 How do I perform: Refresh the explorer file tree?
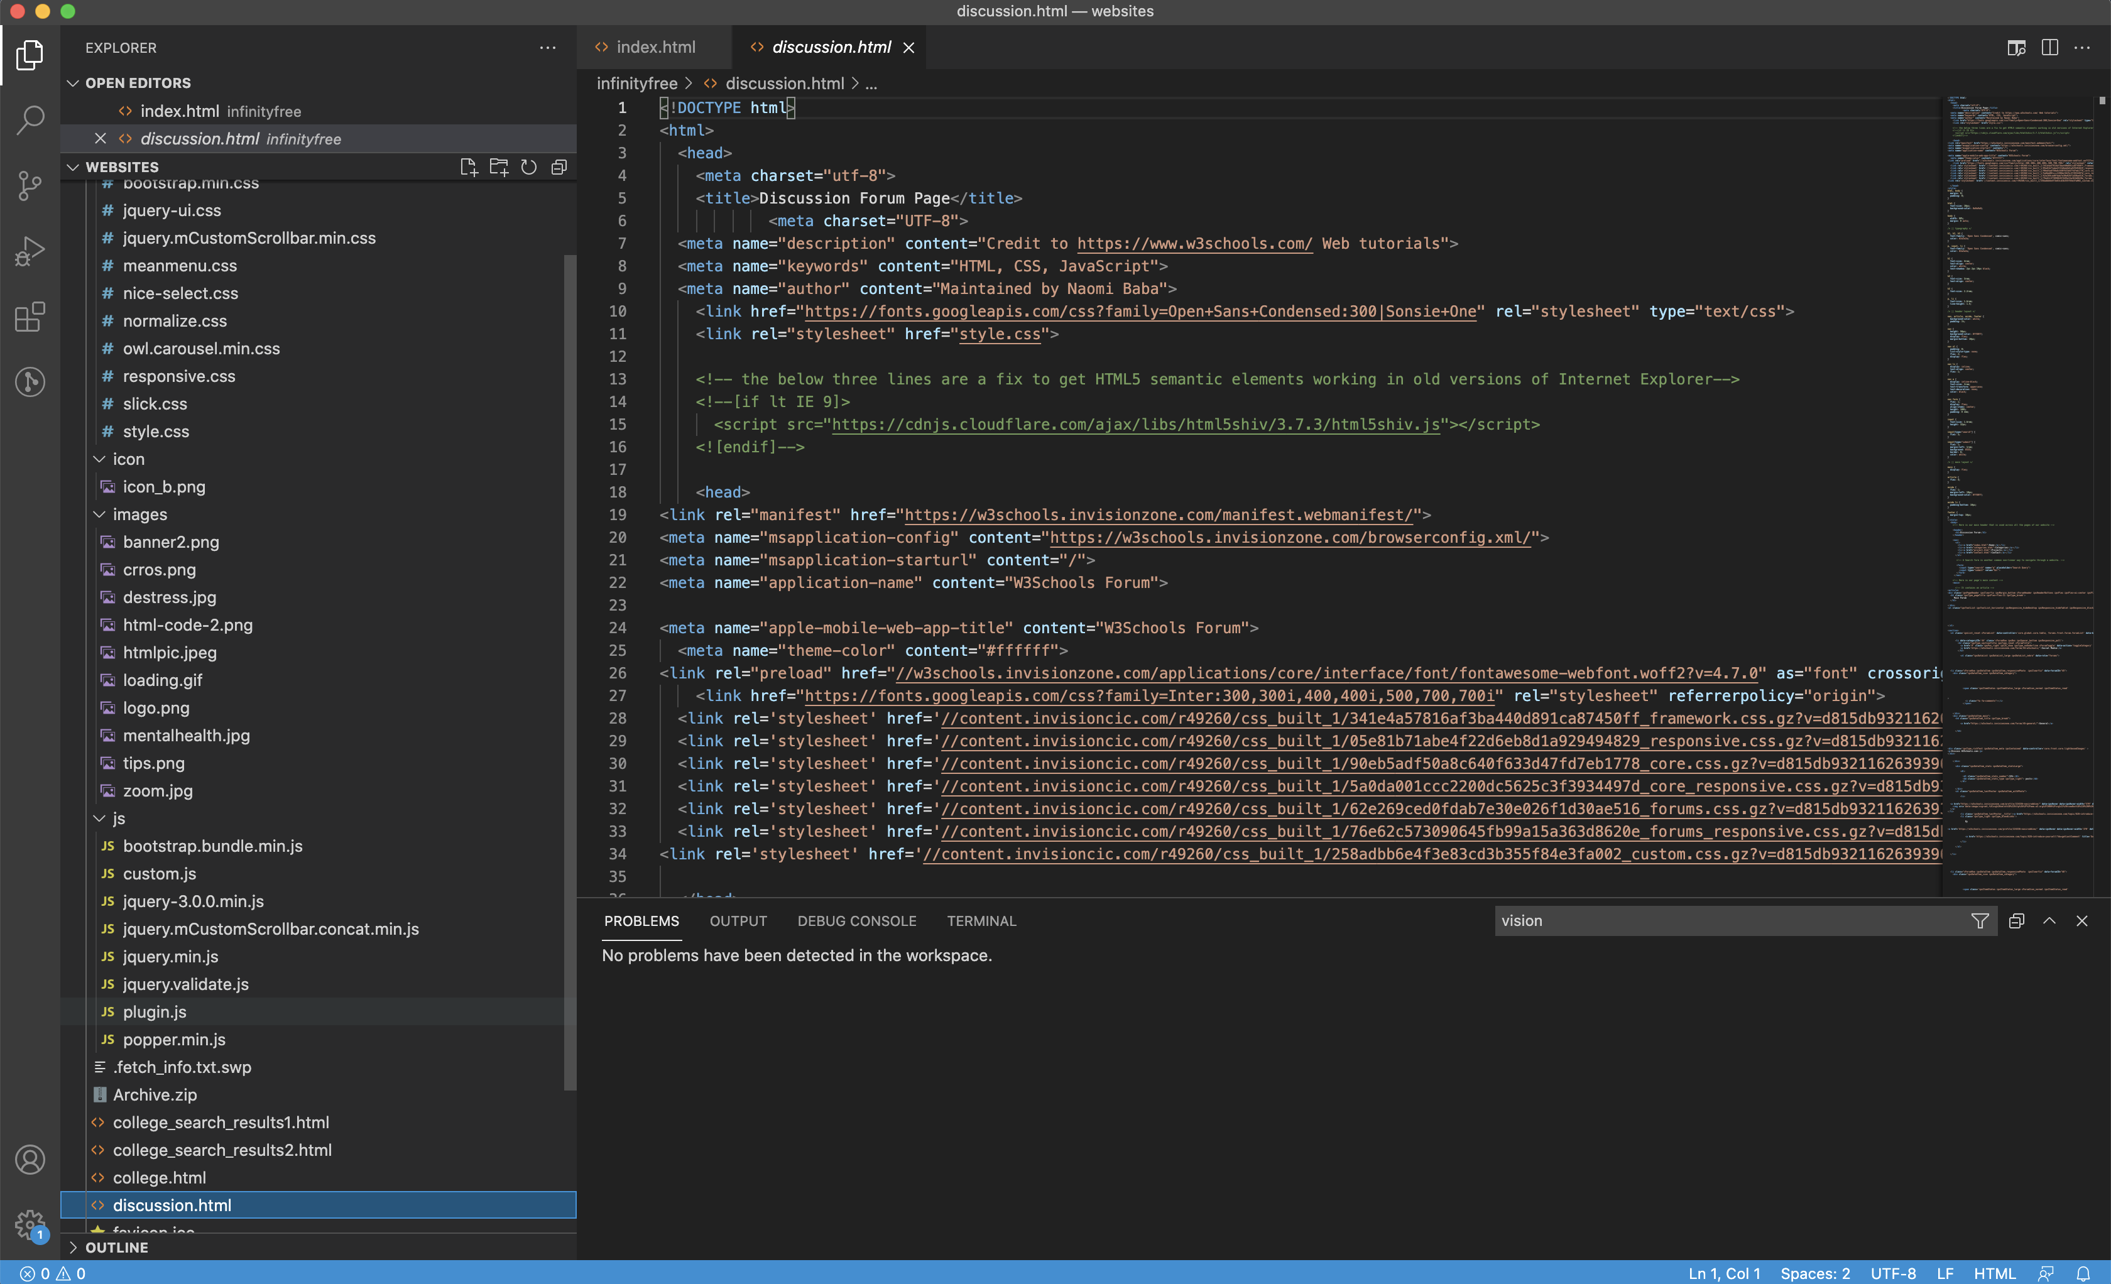pyautogui.click(x=528, y=167)
